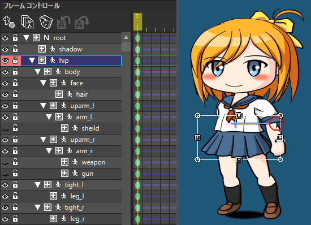
Task: Click the part list scroll-up arrow
Action: click(126, 37)
